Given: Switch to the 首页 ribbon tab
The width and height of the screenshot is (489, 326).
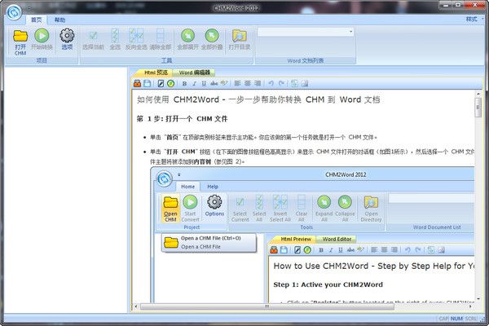Looking at the screenshot, I should 36,20.
